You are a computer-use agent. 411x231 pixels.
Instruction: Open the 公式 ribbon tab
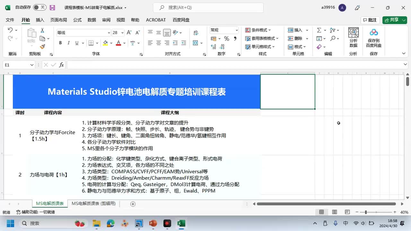pyautogui.click(x=77, y=20)
